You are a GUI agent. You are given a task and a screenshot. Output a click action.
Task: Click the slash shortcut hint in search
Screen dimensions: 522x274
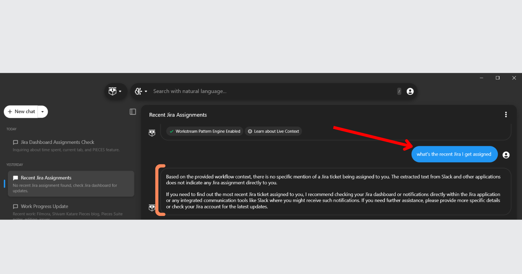pos(399,91)
